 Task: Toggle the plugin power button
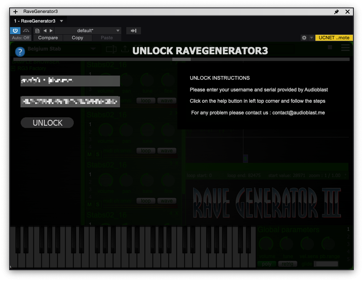click(x=15, y=30)
